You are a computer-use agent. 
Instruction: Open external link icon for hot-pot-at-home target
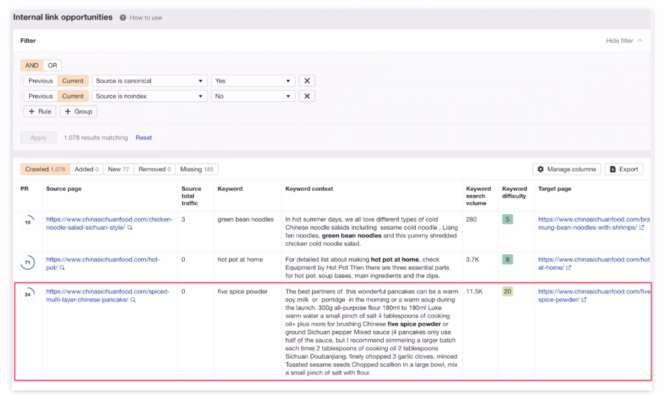(569, 268)
